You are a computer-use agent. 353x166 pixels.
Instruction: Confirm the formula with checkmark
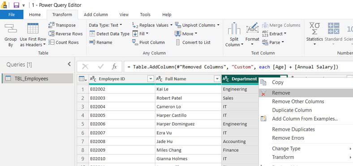click(x=101, y=66)
